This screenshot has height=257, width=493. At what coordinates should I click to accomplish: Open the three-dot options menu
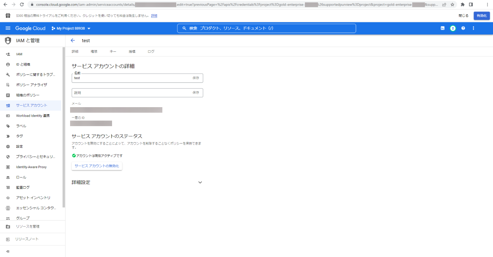coord(473,28)
